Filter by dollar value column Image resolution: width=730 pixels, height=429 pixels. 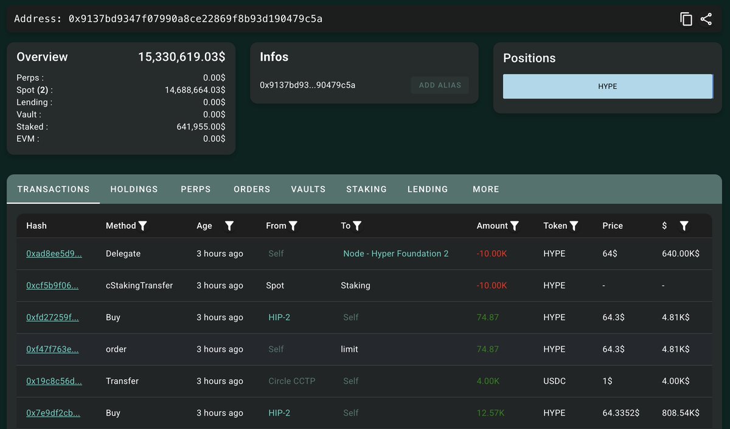684,226
